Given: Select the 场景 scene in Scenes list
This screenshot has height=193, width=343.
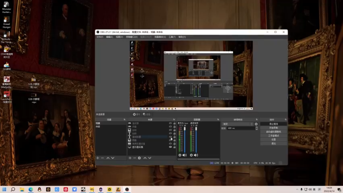Looking at the screenshot, I should (x=111, y=124).
